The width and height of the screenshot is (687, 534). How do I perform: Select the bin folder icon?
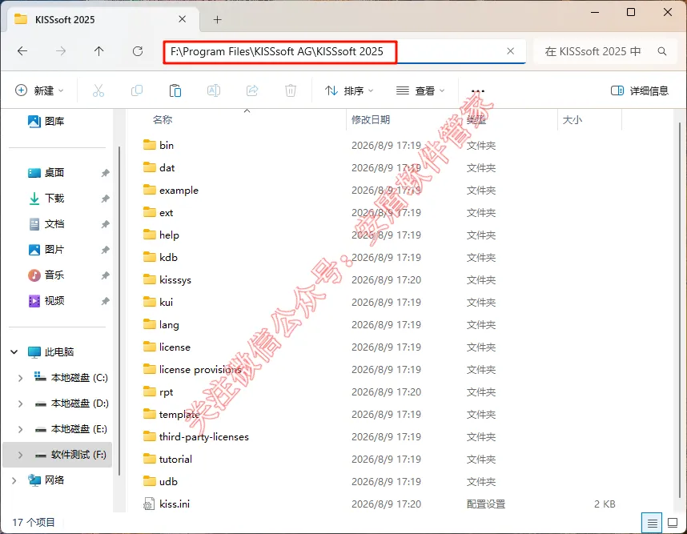click(150, 145)
